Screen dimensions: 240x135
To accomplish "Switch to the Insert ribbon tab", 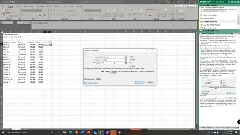I will (18, 6).
